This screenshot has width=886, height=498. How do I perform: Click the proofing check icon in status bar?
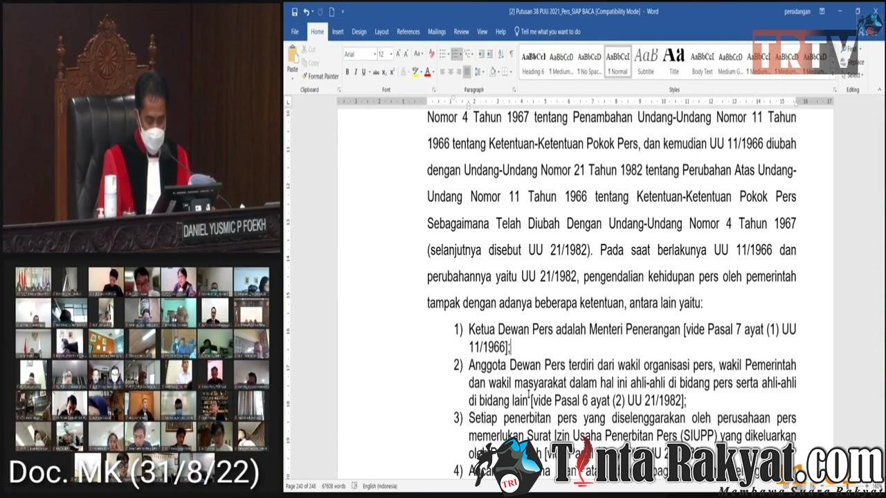tap(355, 486)
